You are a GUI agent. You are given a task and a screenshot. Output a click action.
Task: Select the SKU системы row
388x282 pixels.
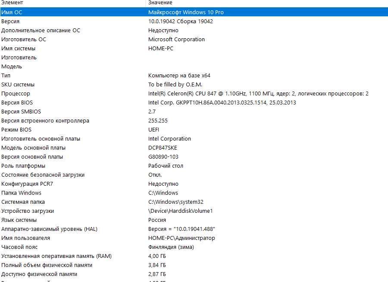coord(18,85)
